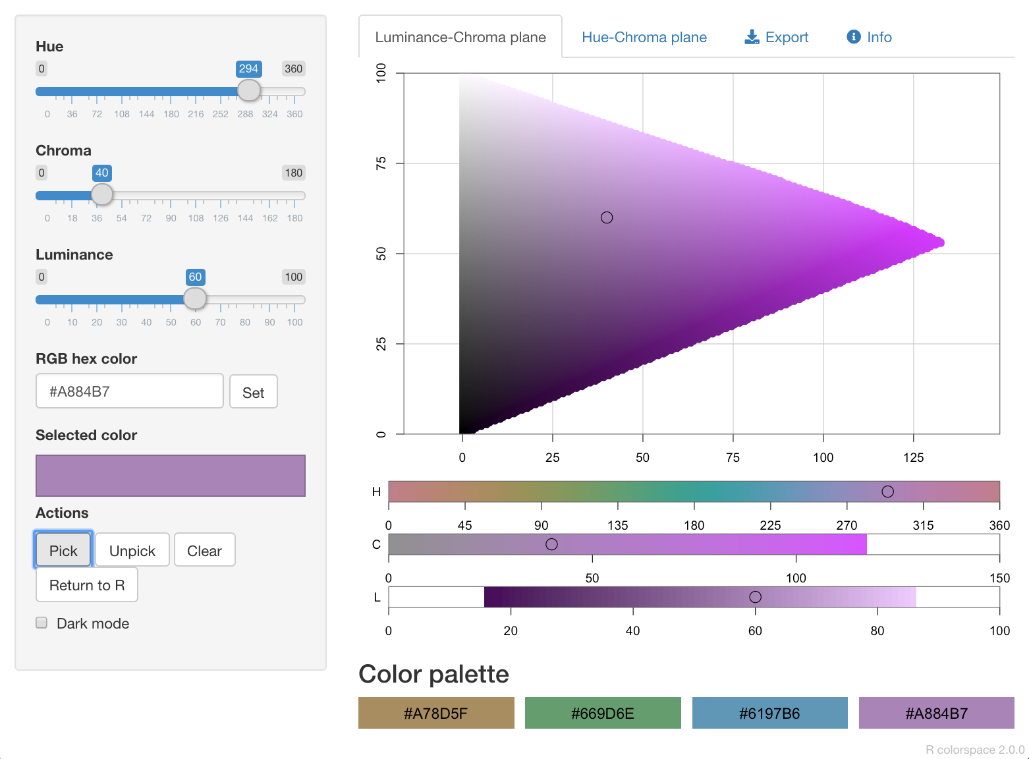The image size is (1029, 759).
Task: Click the Info circle icon
Action: pos(853,37)
